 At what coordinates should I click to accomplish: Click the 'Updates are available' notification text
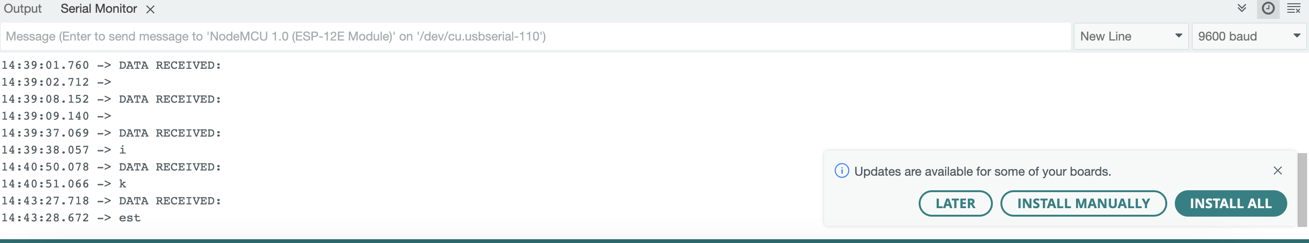pos(982,171)
